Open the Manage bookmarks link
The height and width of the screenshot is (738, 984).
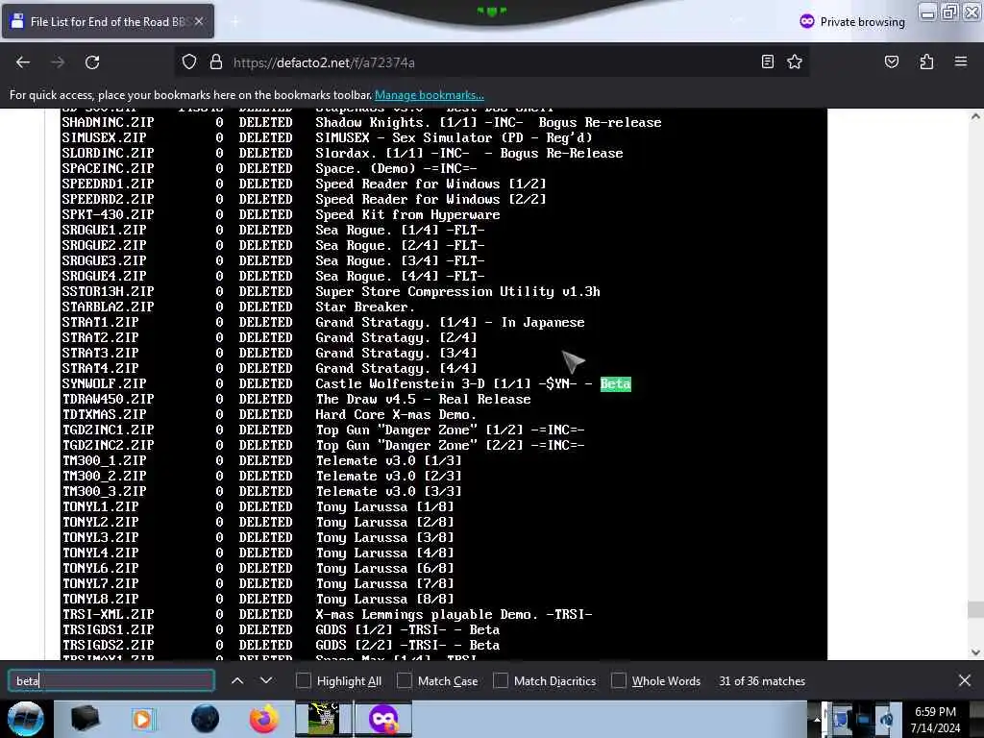tap(430, 95)
